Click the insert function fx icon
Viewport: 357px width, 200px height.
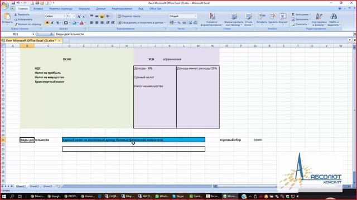52,34
